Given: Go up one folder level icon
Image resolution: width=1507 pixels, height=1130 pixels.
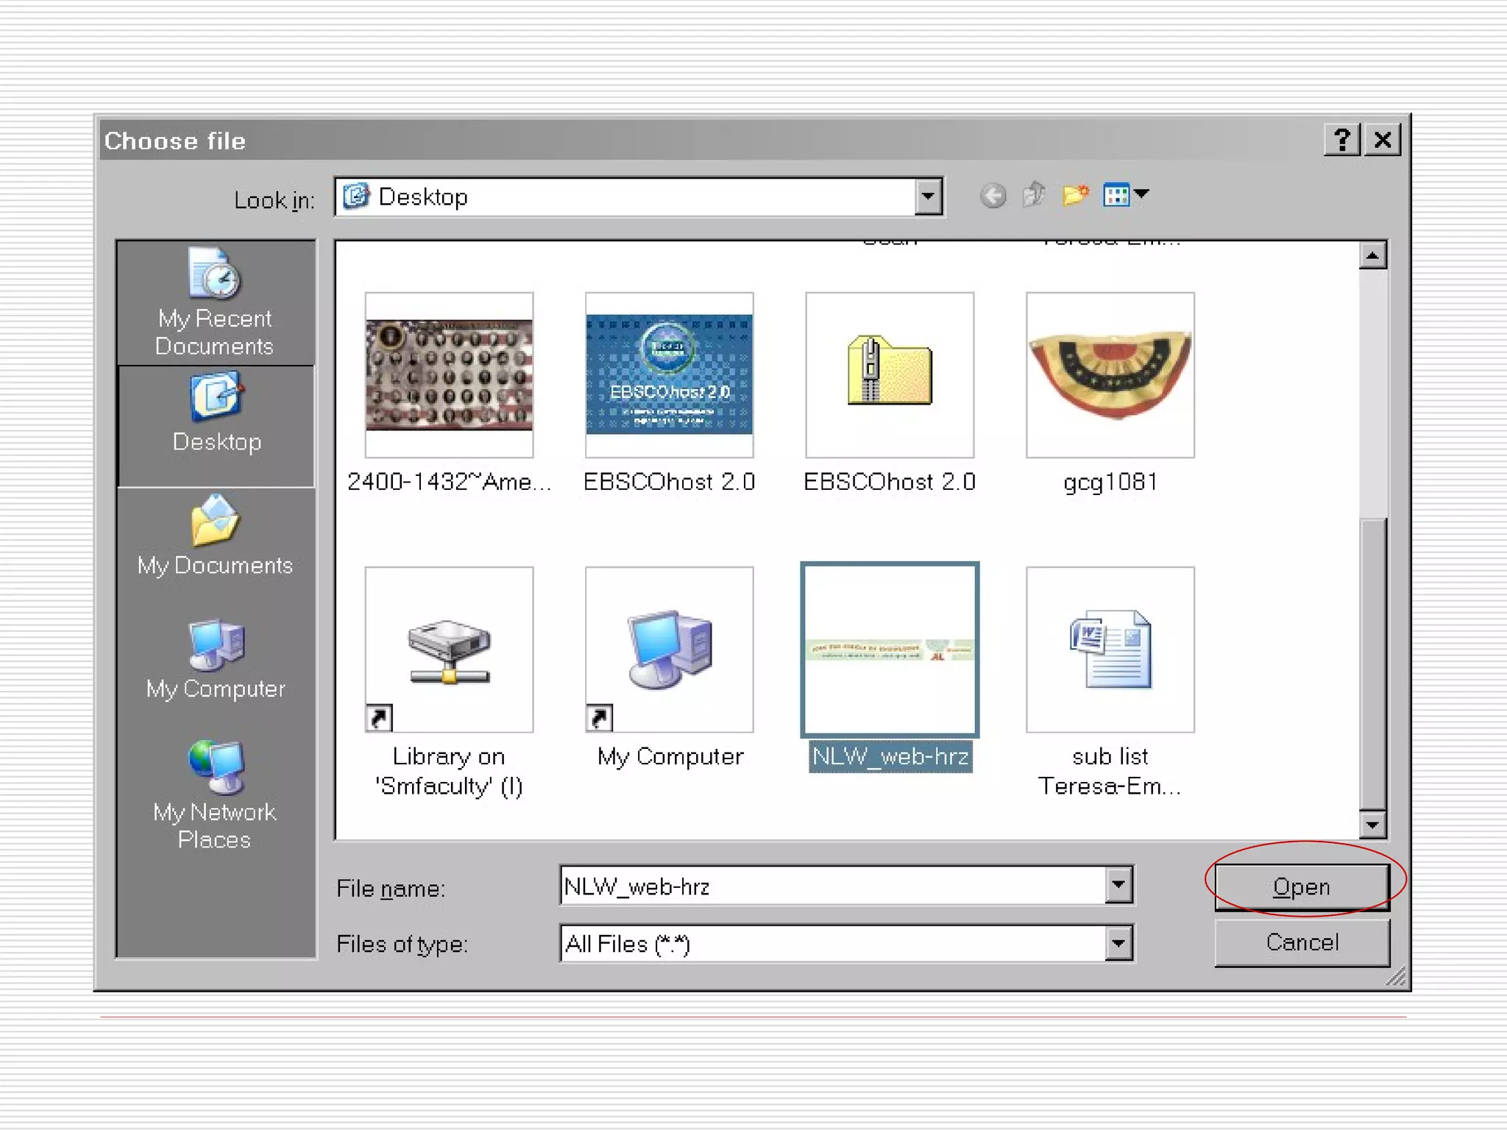Looking at the screenshot, I should [x=1034, y=195].
